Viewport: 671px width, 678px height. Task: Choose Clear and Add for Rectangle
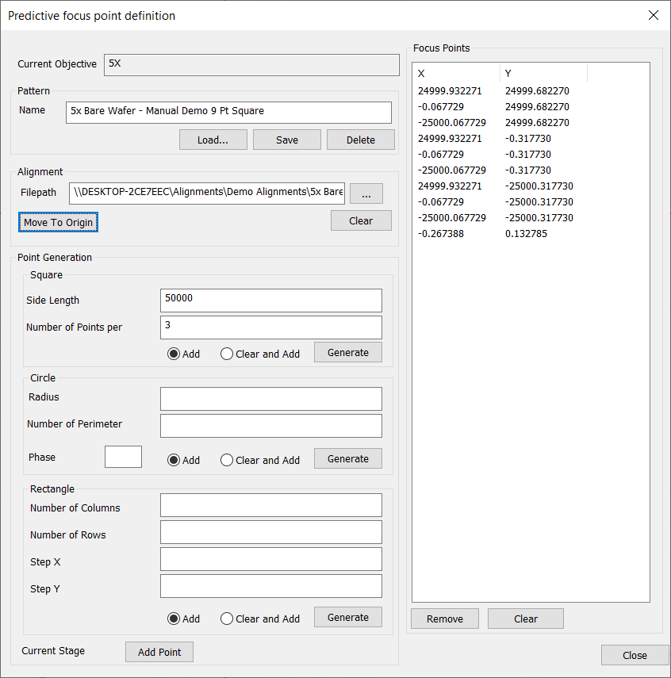point(227,619)
